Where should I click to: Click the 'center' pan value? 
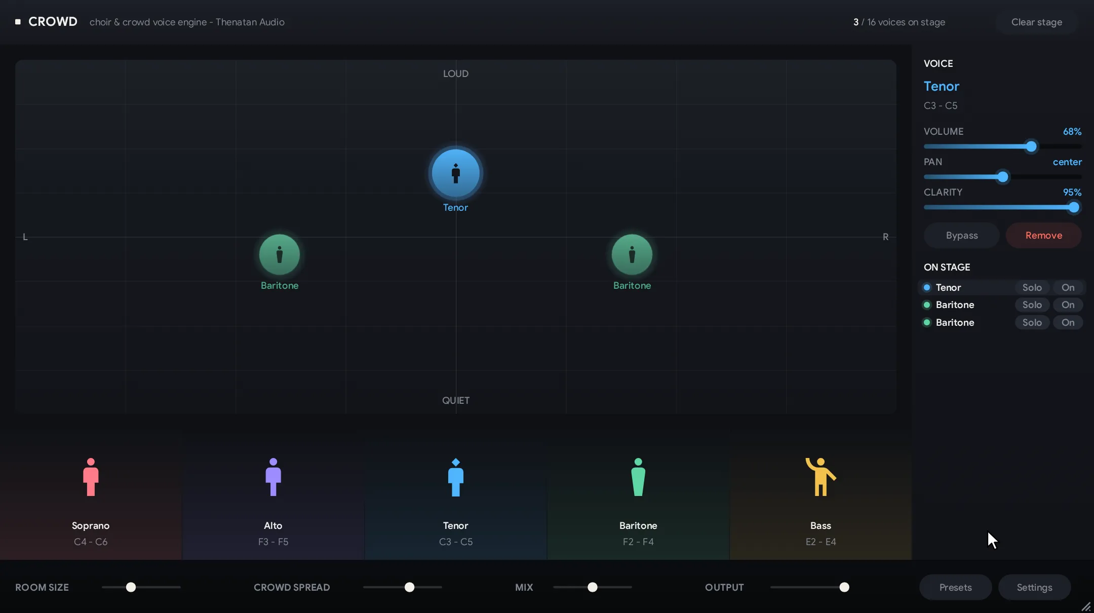1067,162
